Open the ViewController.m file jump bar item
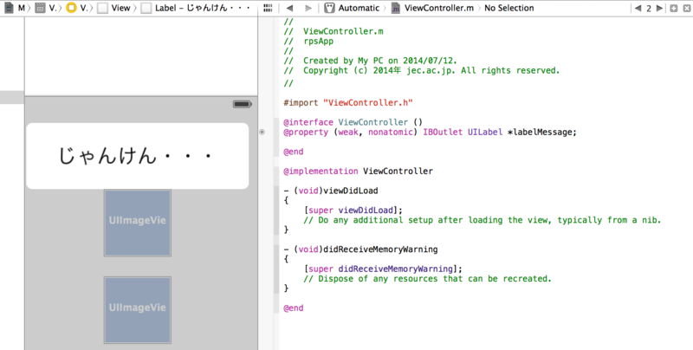 click(432, 8)
